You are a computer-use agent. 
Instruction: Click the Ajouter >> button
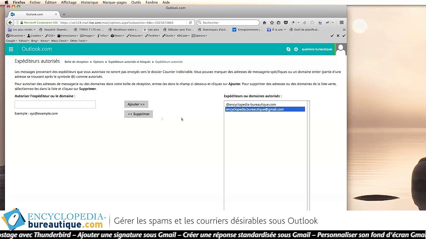click(136, 104)
